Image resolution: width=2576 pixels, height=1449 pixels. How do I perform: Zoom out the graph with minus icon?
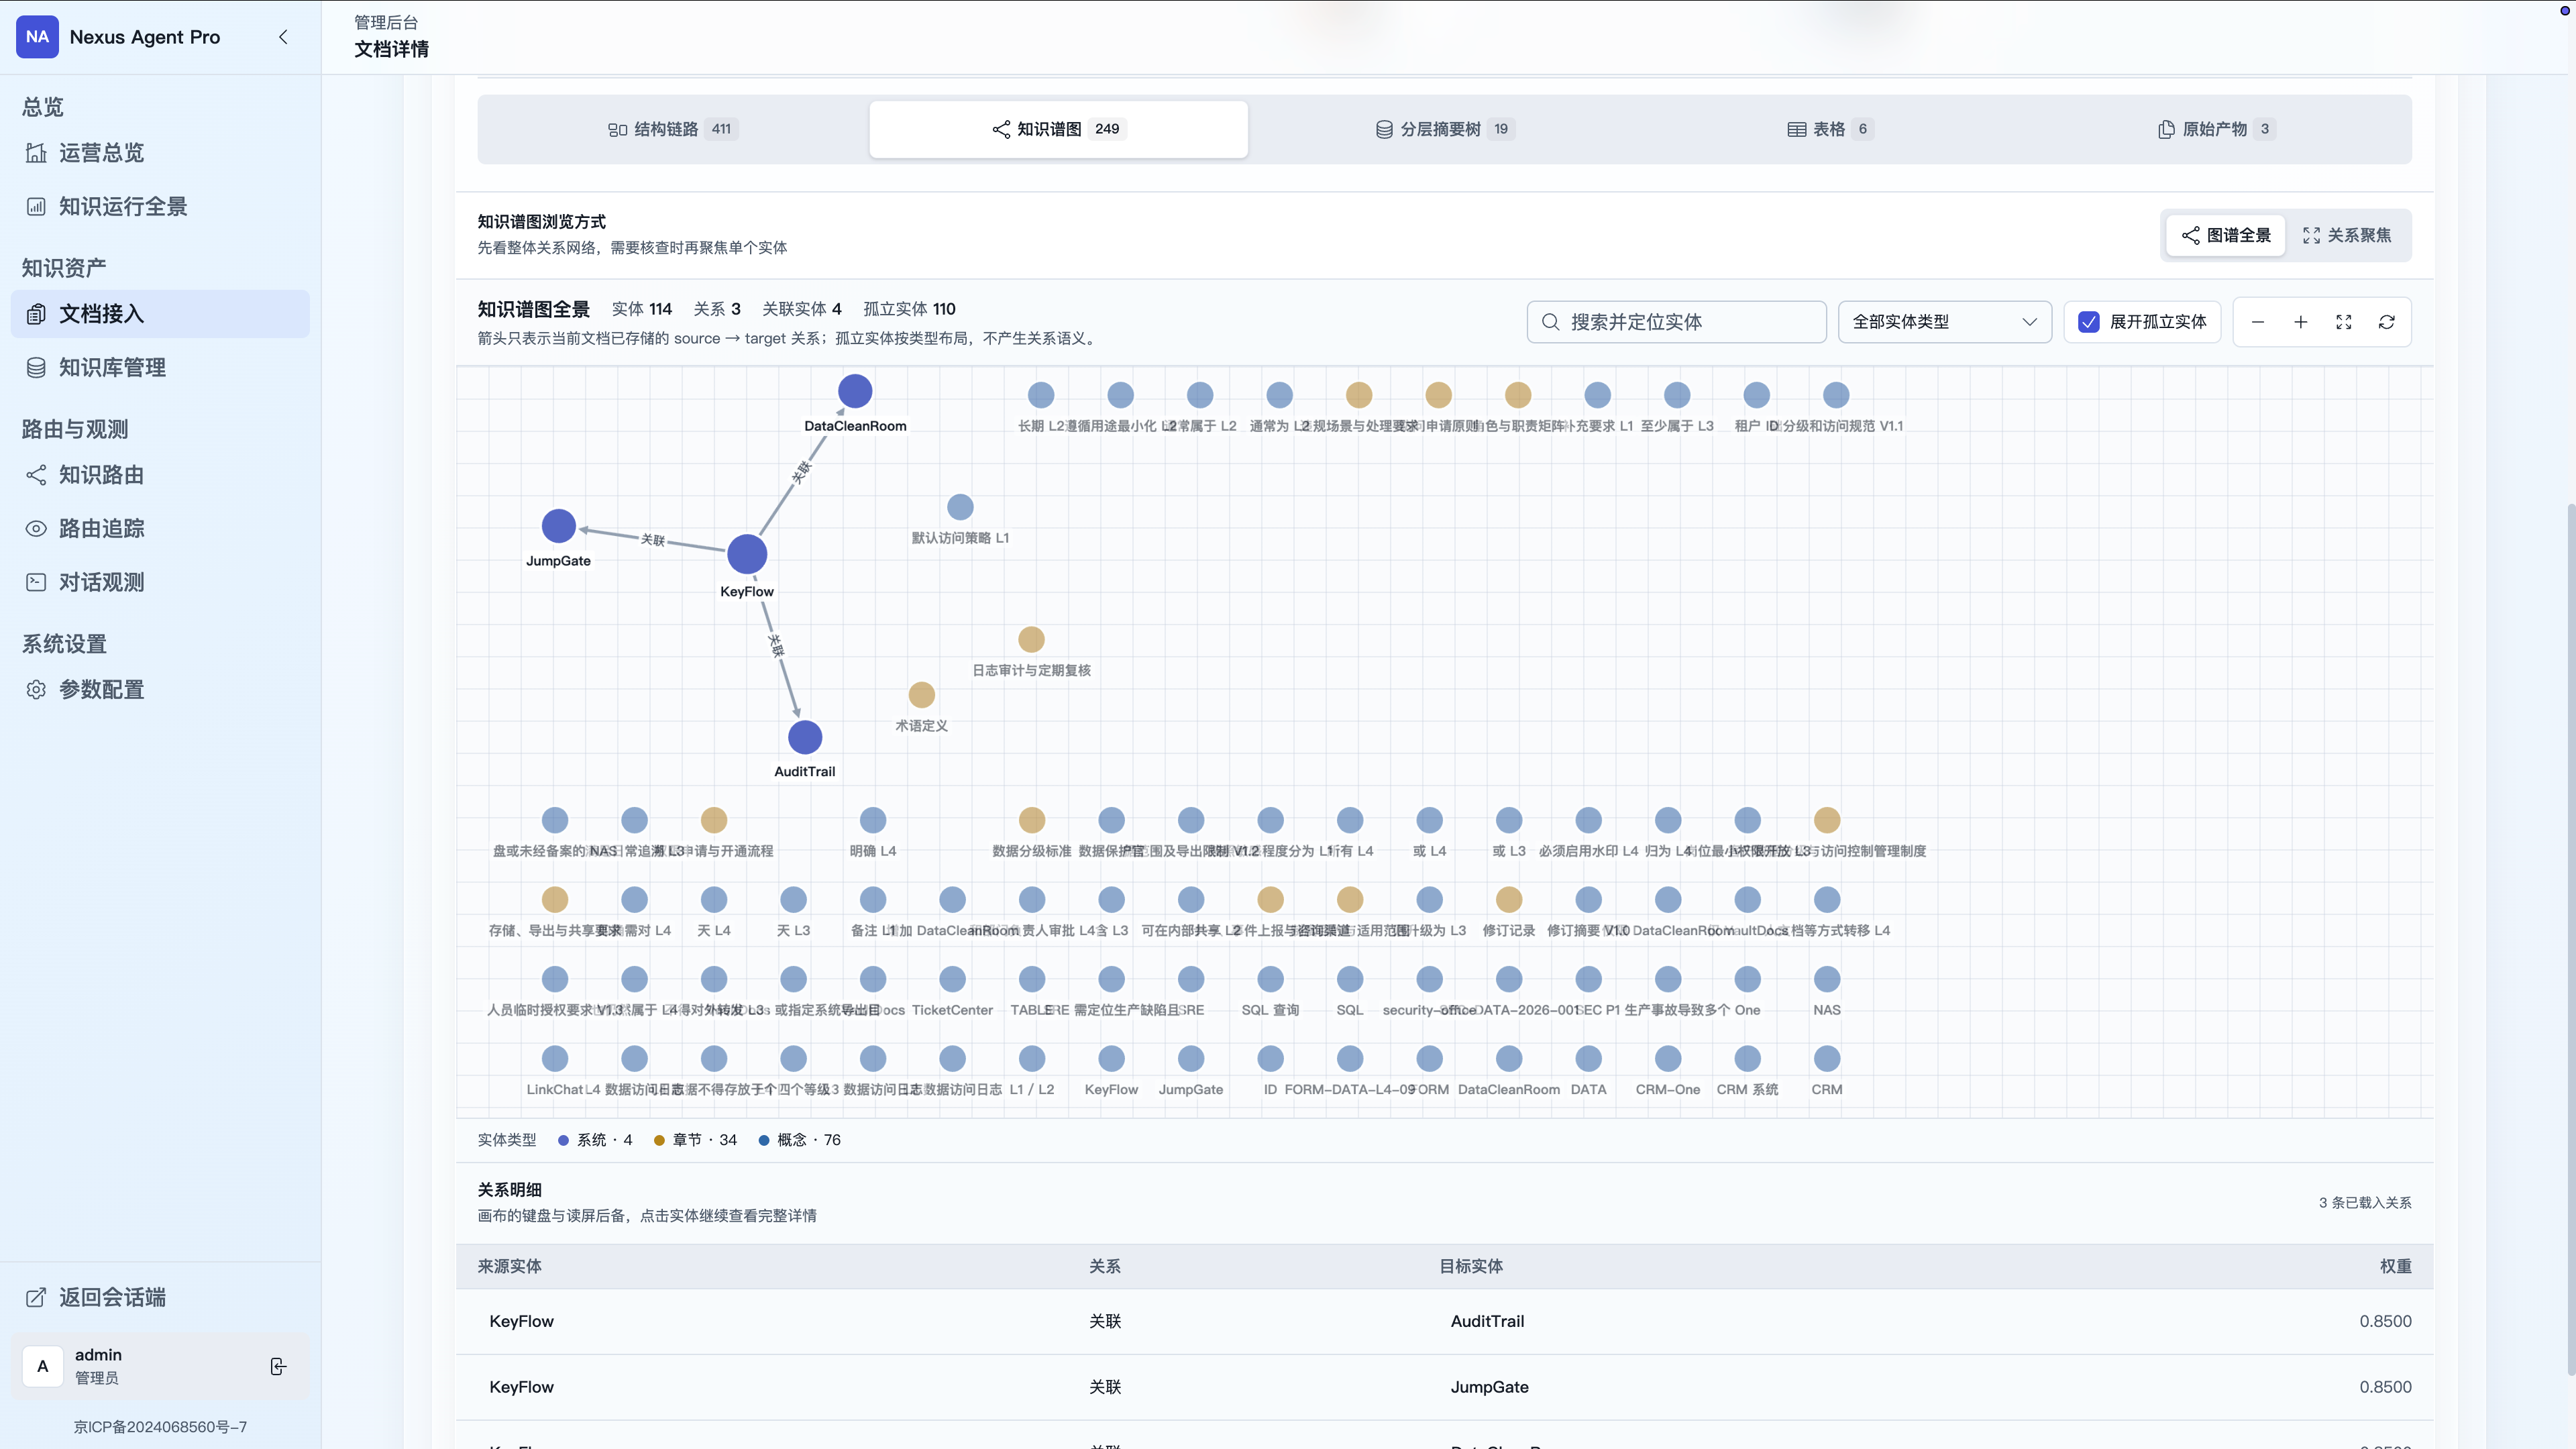pos(2257,322)
